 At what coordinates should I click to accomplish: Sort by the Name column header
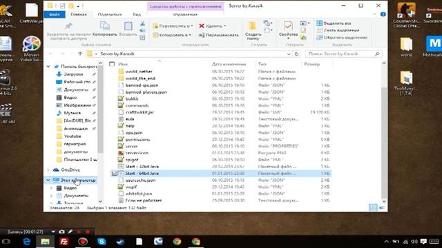pos(123,64)
